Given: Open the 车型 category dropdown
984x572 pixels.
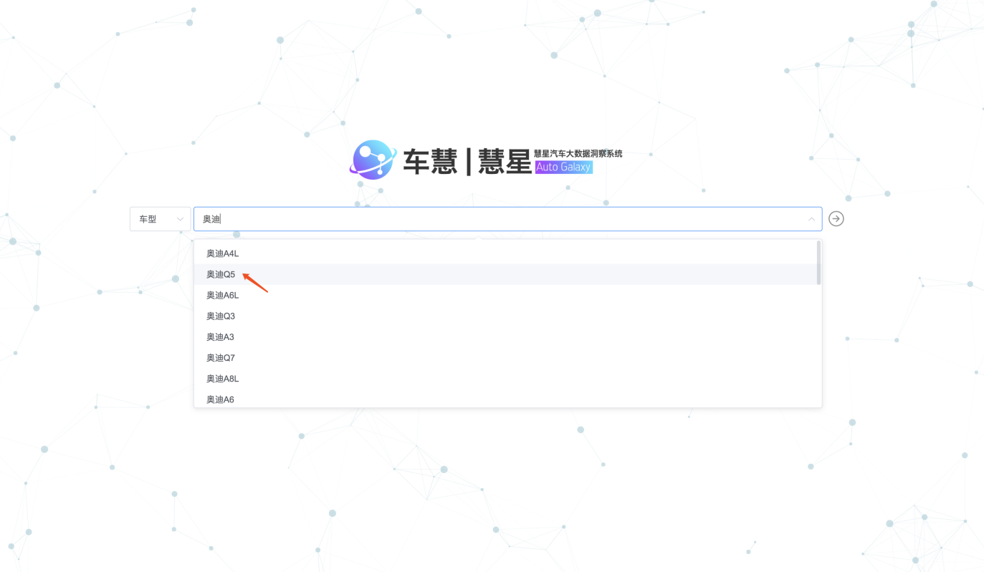Looking at the screenshot, I should (161, 219).
